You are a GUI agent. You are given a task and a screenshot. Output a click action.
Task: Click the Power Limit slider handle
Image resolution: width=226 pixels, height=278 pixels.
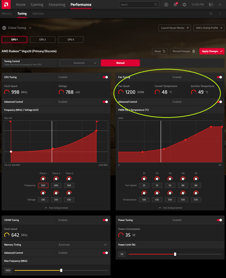pos(175,254)
